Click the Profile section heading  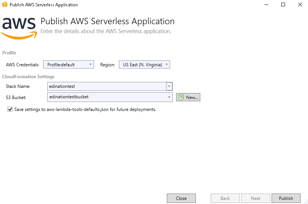(9, 53)
